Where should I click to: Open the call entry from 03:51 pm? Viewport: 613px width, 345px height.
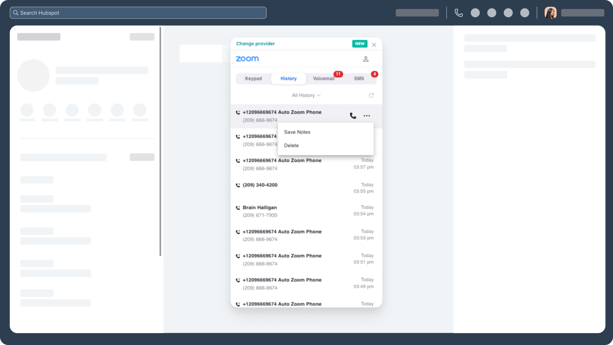306,260
